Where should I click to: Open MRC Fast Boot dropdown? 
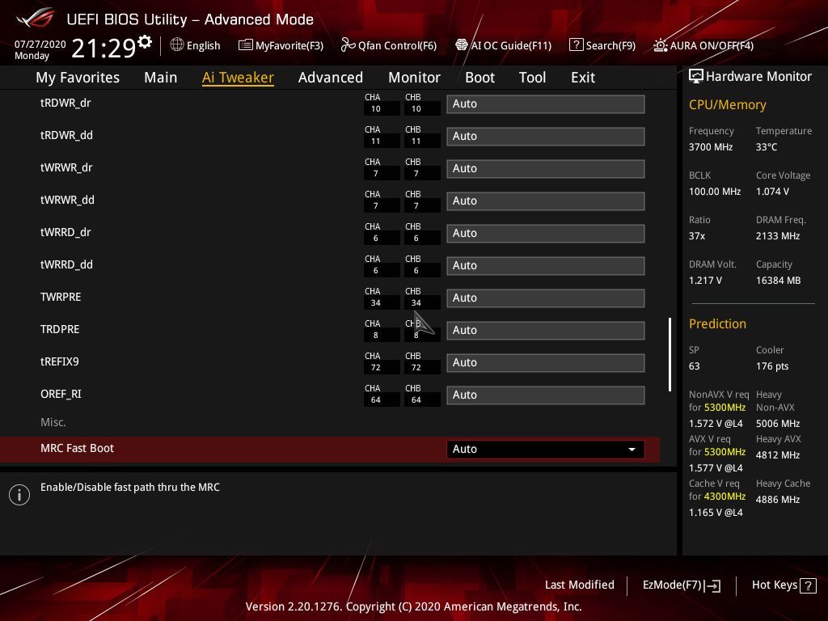tap(546, 449)
